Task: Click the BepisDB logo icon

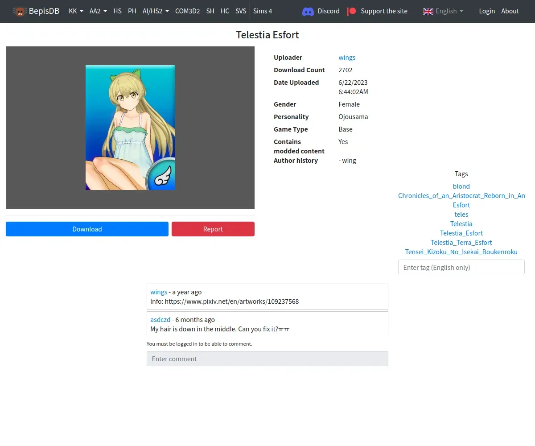Action: pyautogui.click(x=20, y=11)
